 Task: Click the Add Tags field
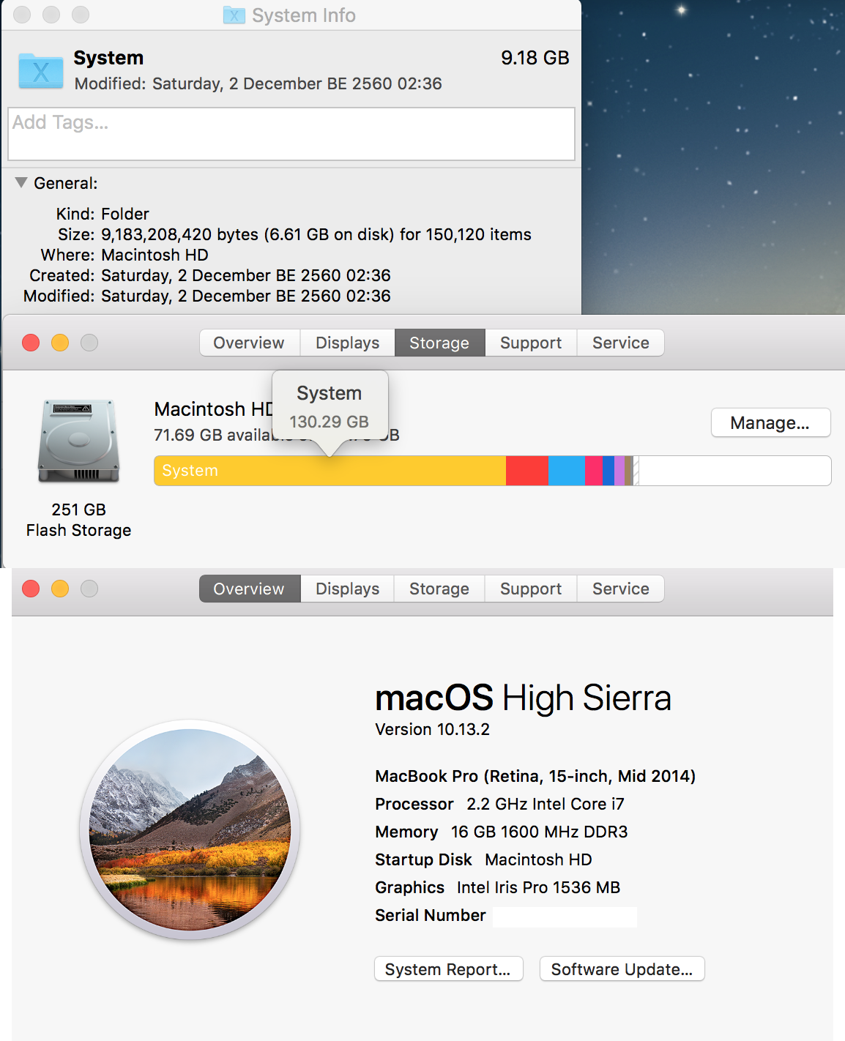click(291, 134)
